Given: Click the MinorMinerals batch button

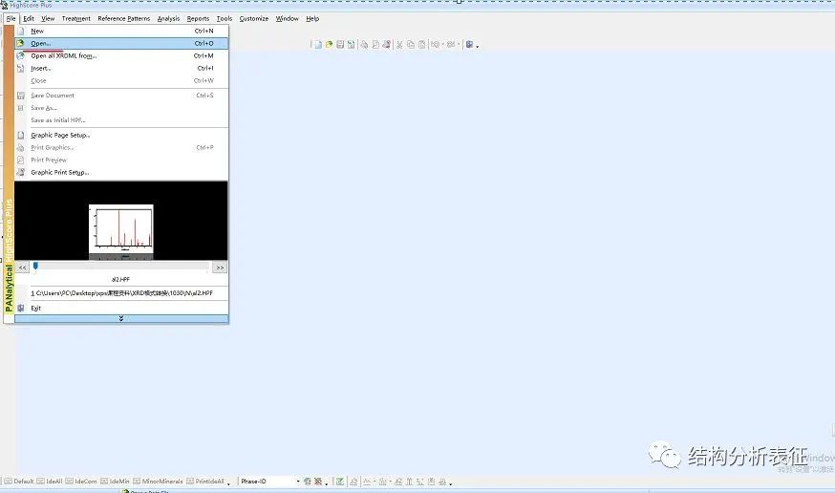Looking at the screenshot, I should (x=158, y=482).
